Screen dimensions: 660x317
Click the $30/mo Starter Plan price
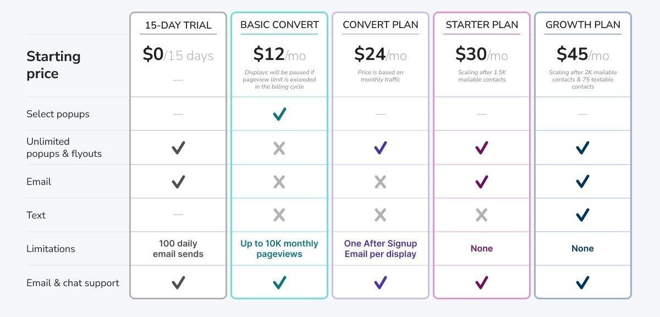pos(482,54)
